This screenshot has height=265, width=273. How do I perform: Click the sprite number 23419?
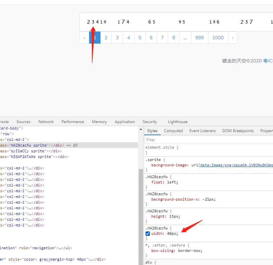coord(96,22)
